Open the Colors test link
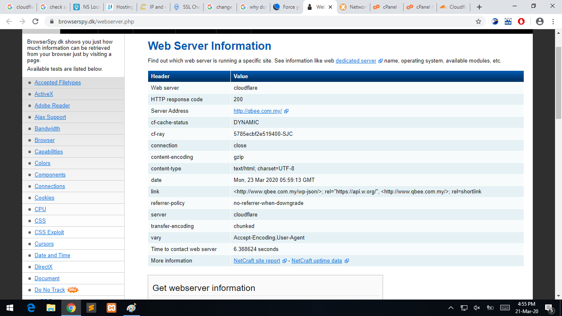562x316 pixels. pos(42,163)
